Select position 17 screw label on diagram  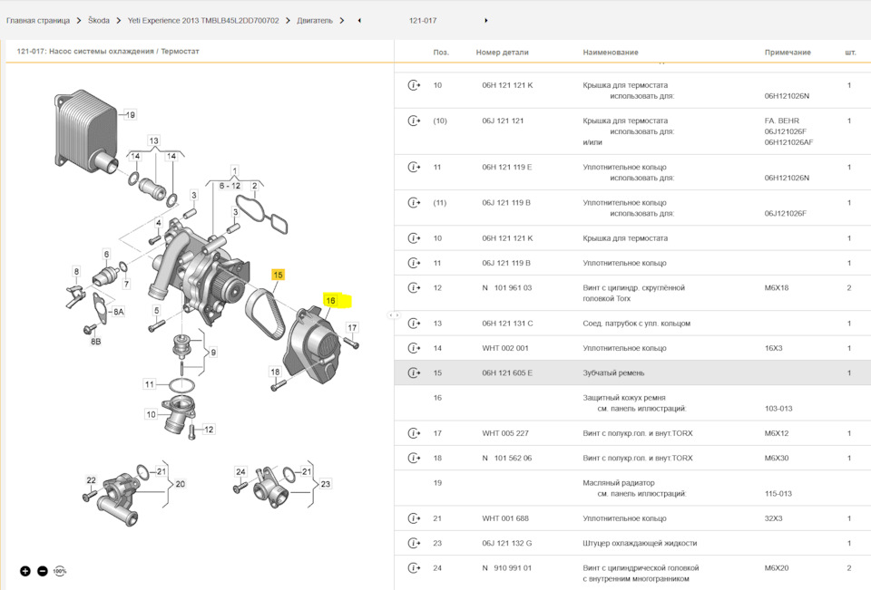(352, 327)
